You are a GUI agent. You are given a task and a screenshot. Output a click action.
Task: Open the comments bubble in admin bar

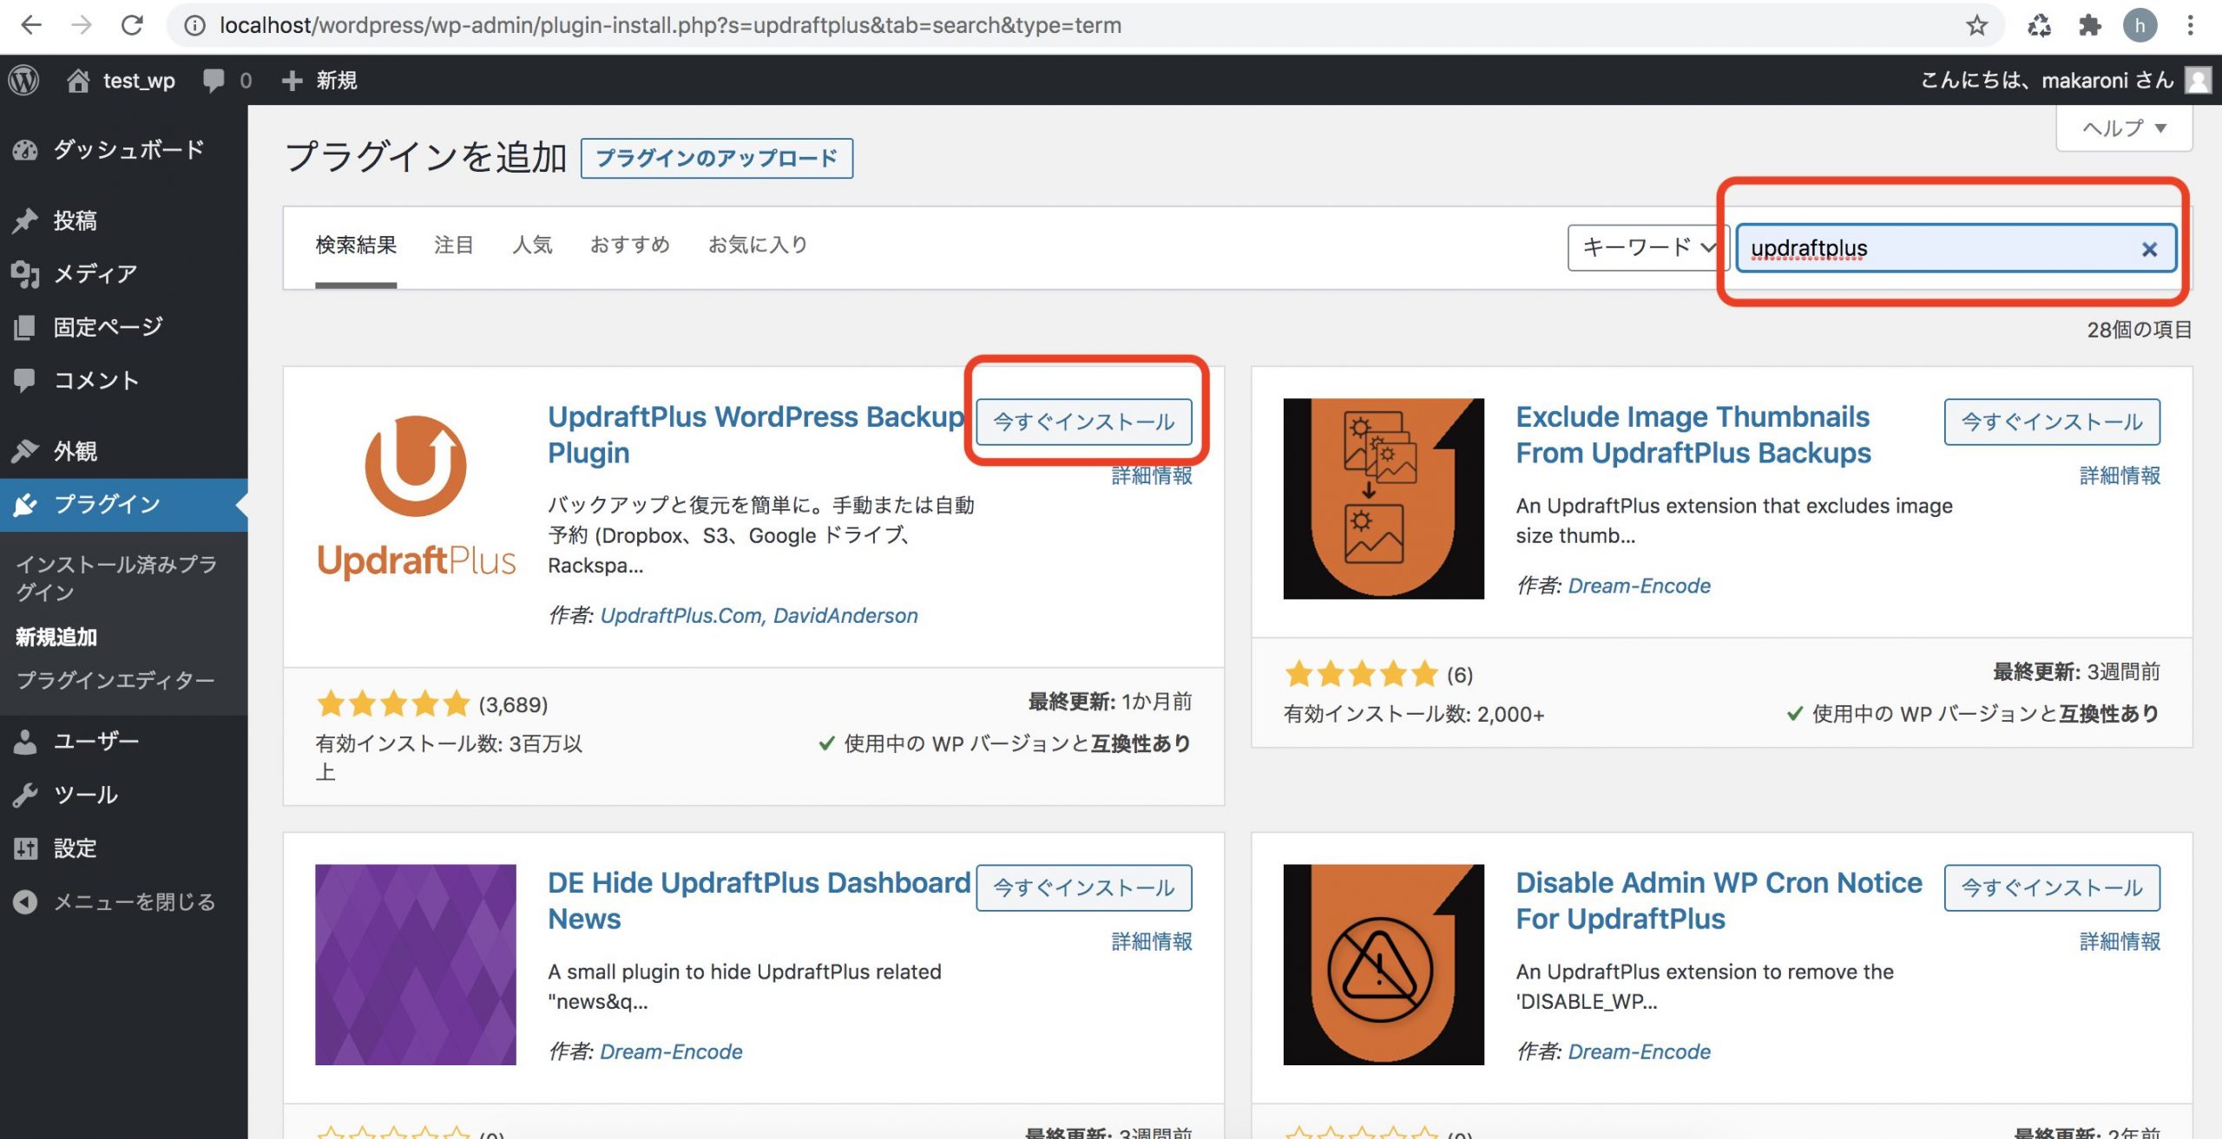click(214, 80)
